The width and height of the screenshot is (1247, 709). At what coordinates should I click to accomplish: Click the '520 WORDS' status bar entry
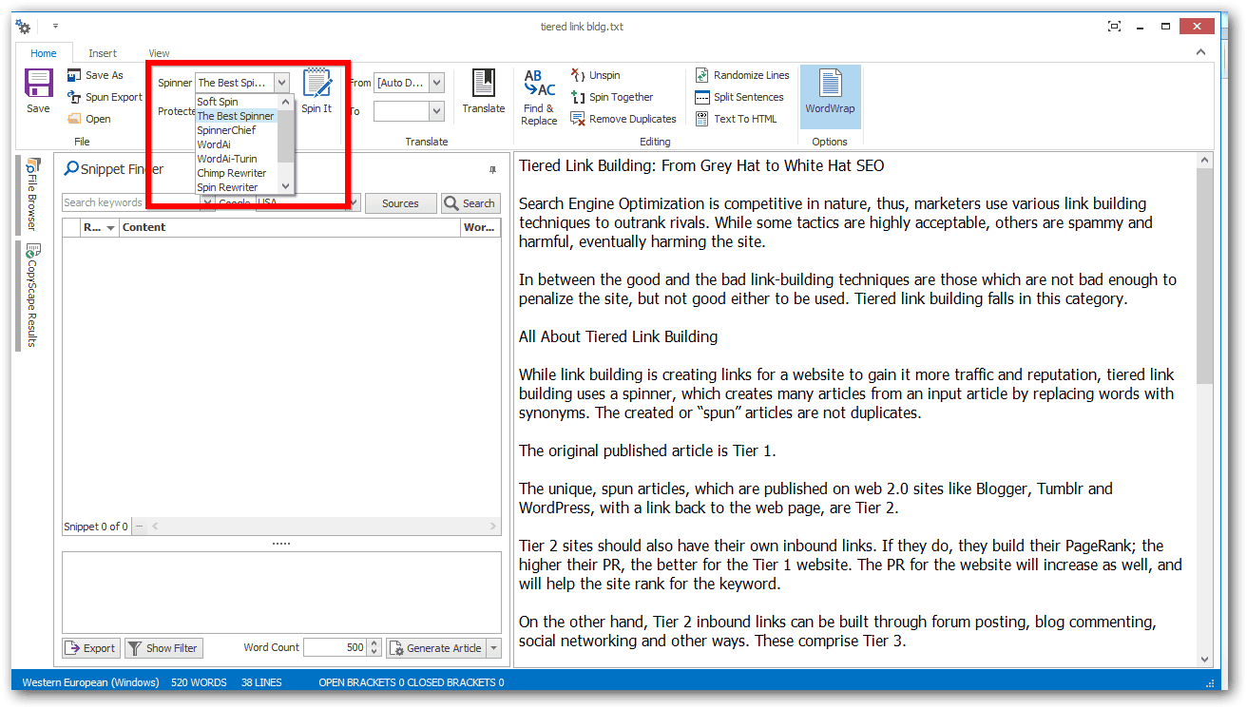tap(199, 682)
